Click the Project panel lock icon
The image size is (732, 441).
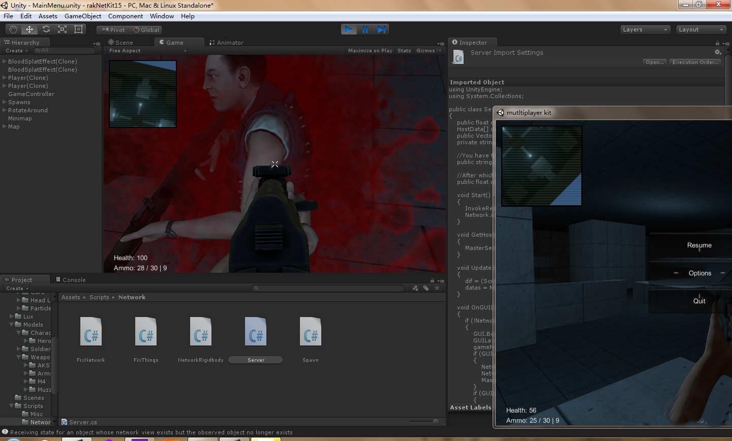coord(432,280)
